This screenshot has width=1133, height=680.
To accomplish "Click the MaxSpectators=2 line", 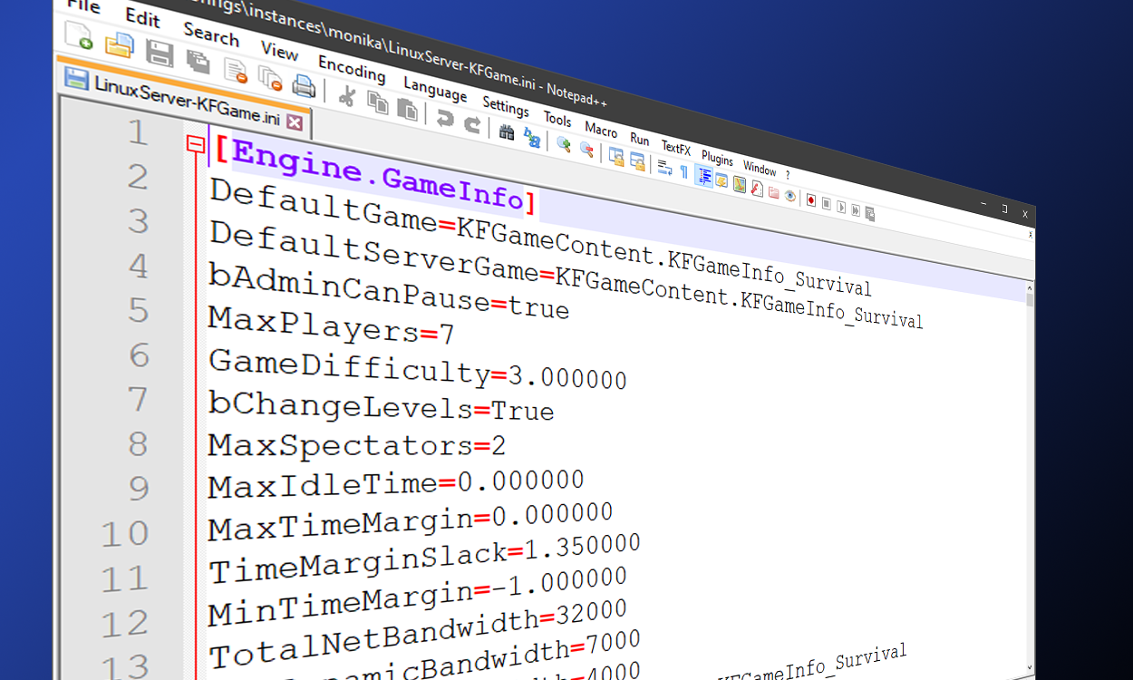I will pos(357,444).
